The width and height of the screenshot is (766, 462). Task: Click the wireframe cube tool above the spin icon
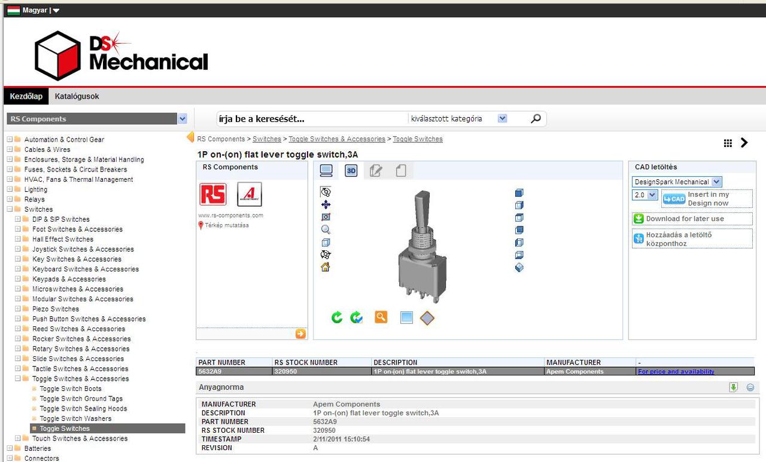[326, 243]
